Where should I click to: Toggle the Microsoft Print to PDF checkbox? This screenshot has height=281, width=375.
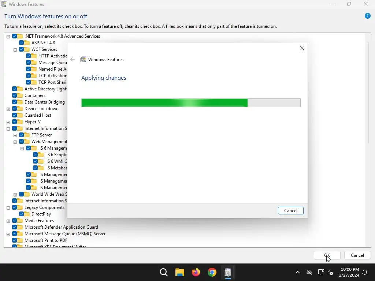pyautogui.click(x=14, y=240)
